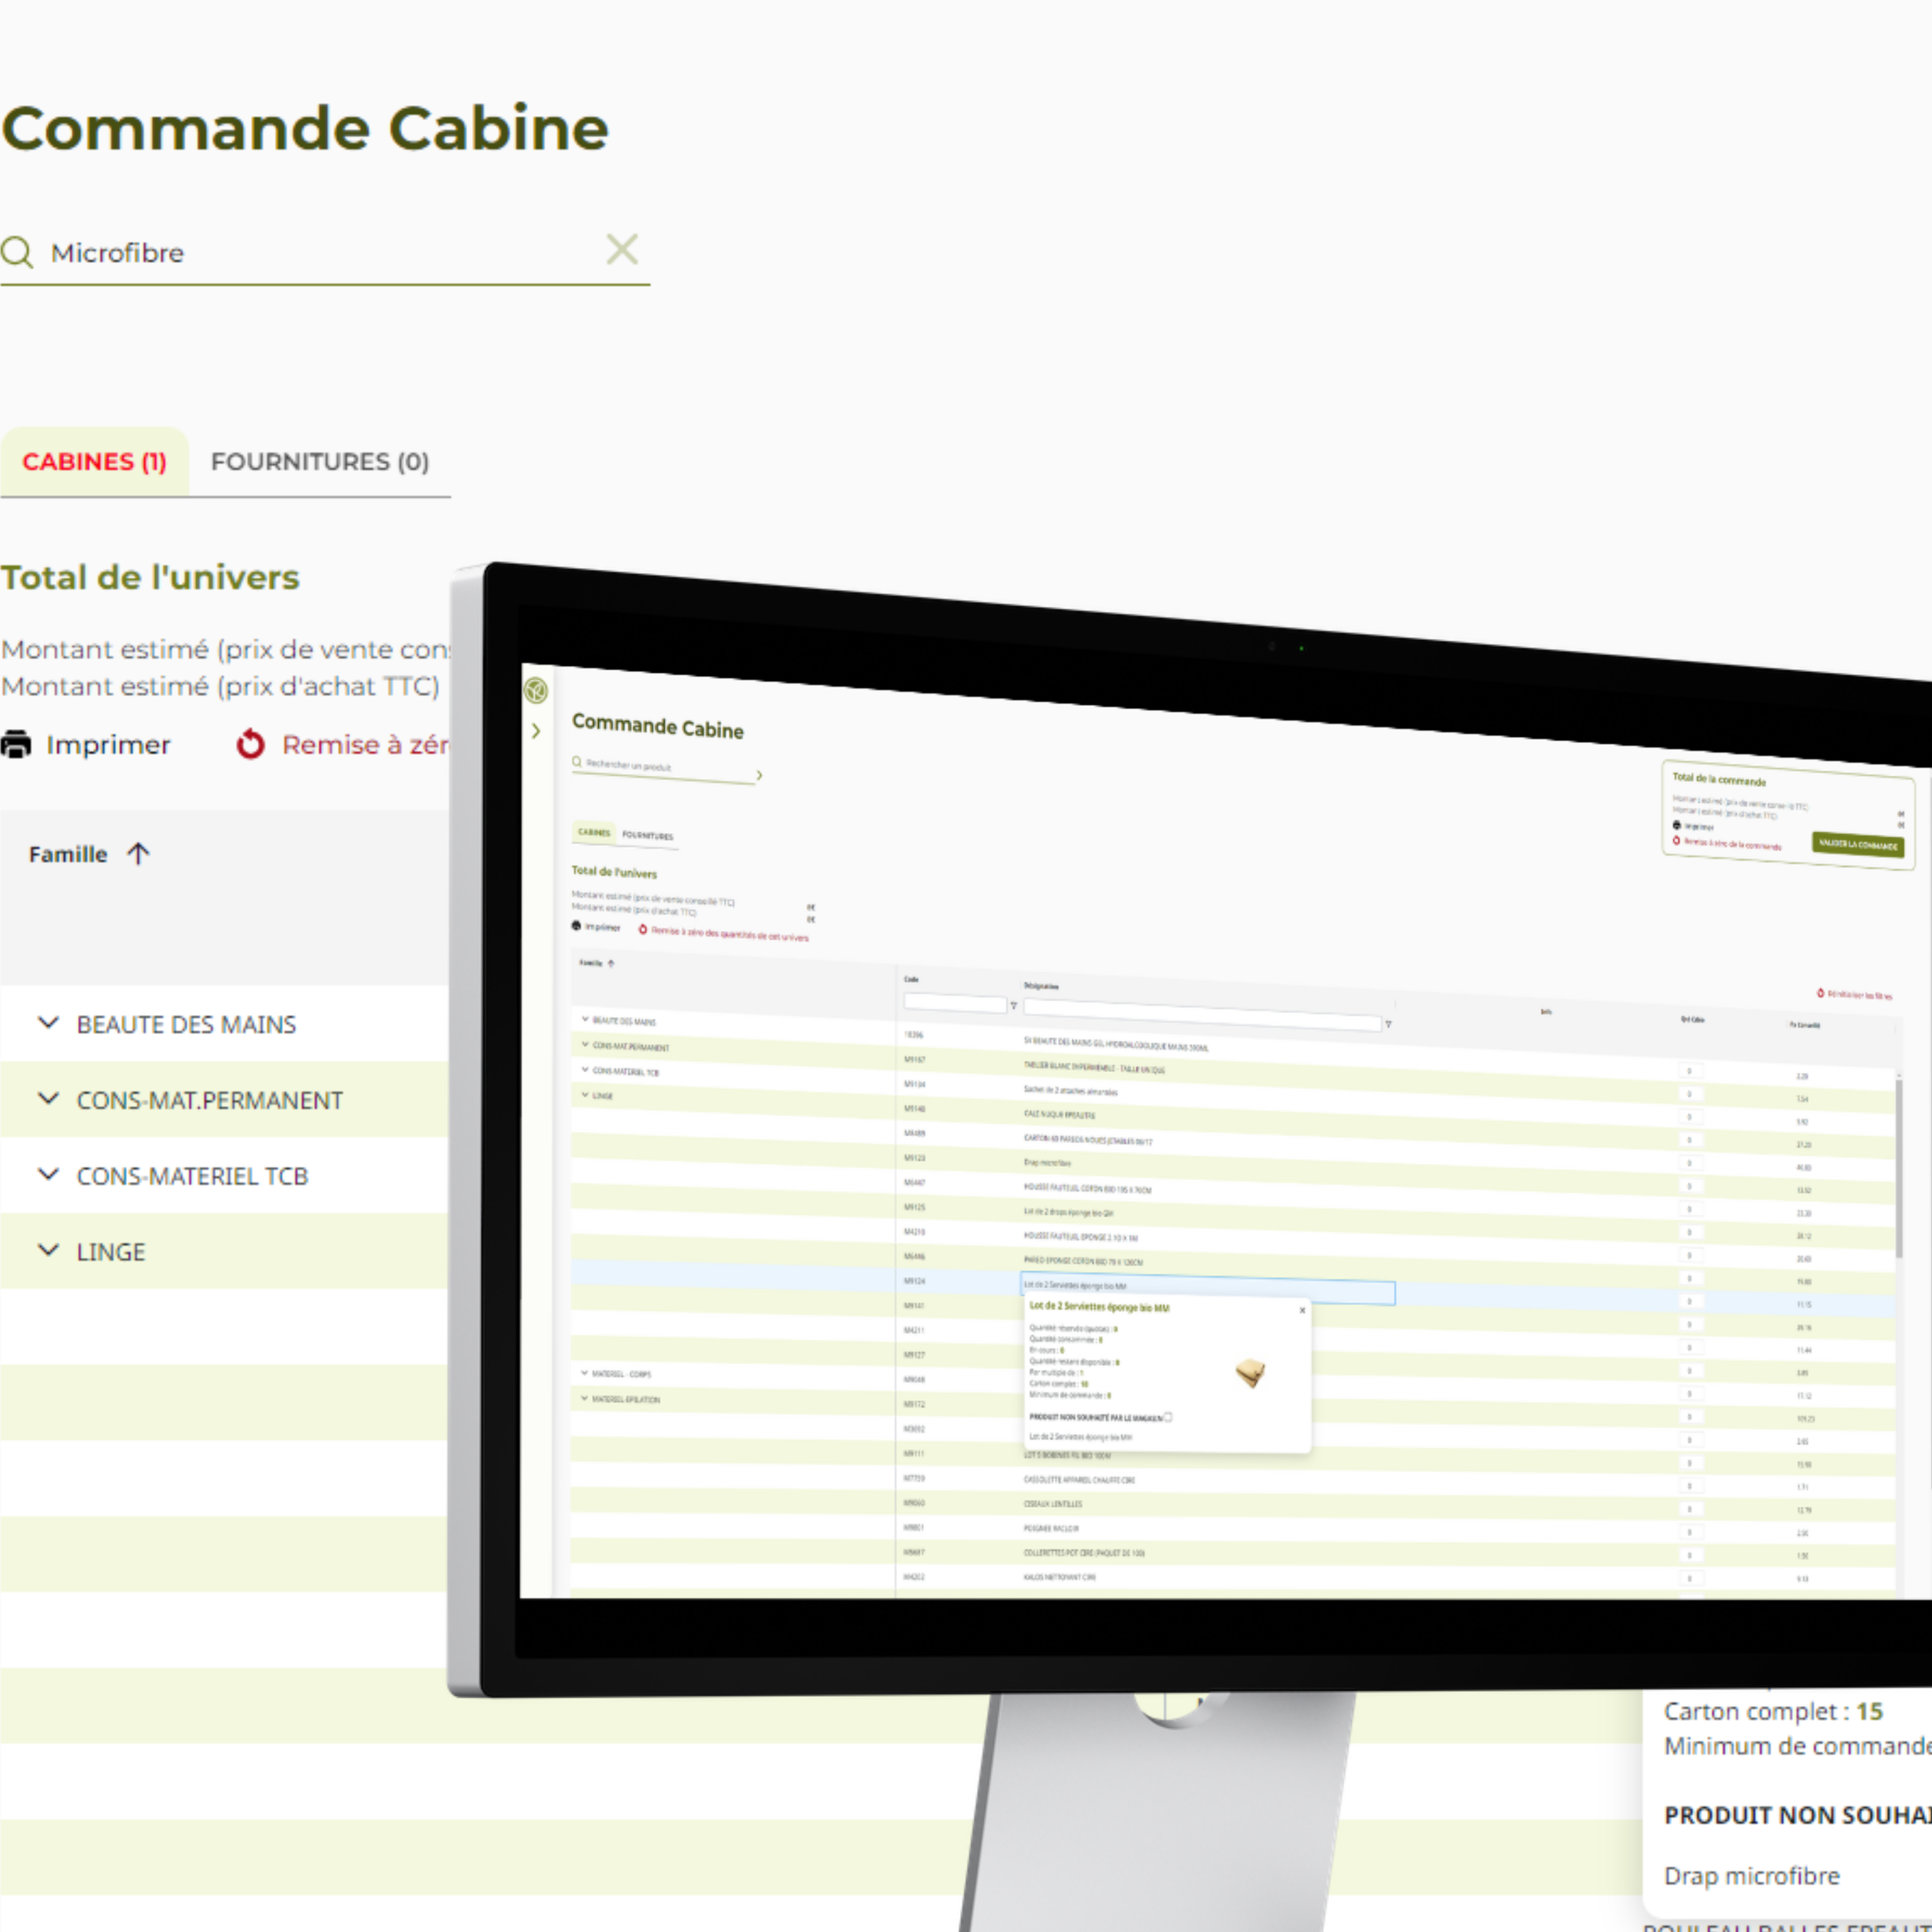Click the monitor's search magnifier icon
Image resolution: width=1932 pixels, height=1932 pixels.
577,762
